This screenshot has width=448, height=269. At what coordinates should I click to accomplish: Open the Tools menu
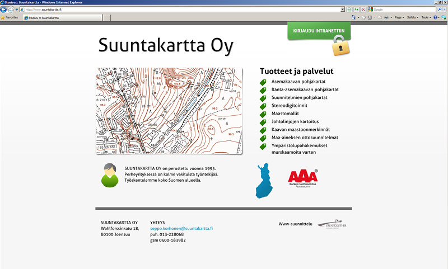pos(426,17)
